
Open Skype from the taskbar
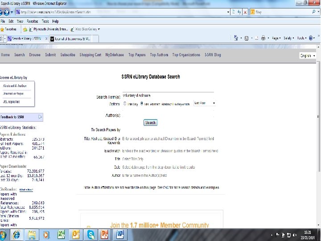91,235
